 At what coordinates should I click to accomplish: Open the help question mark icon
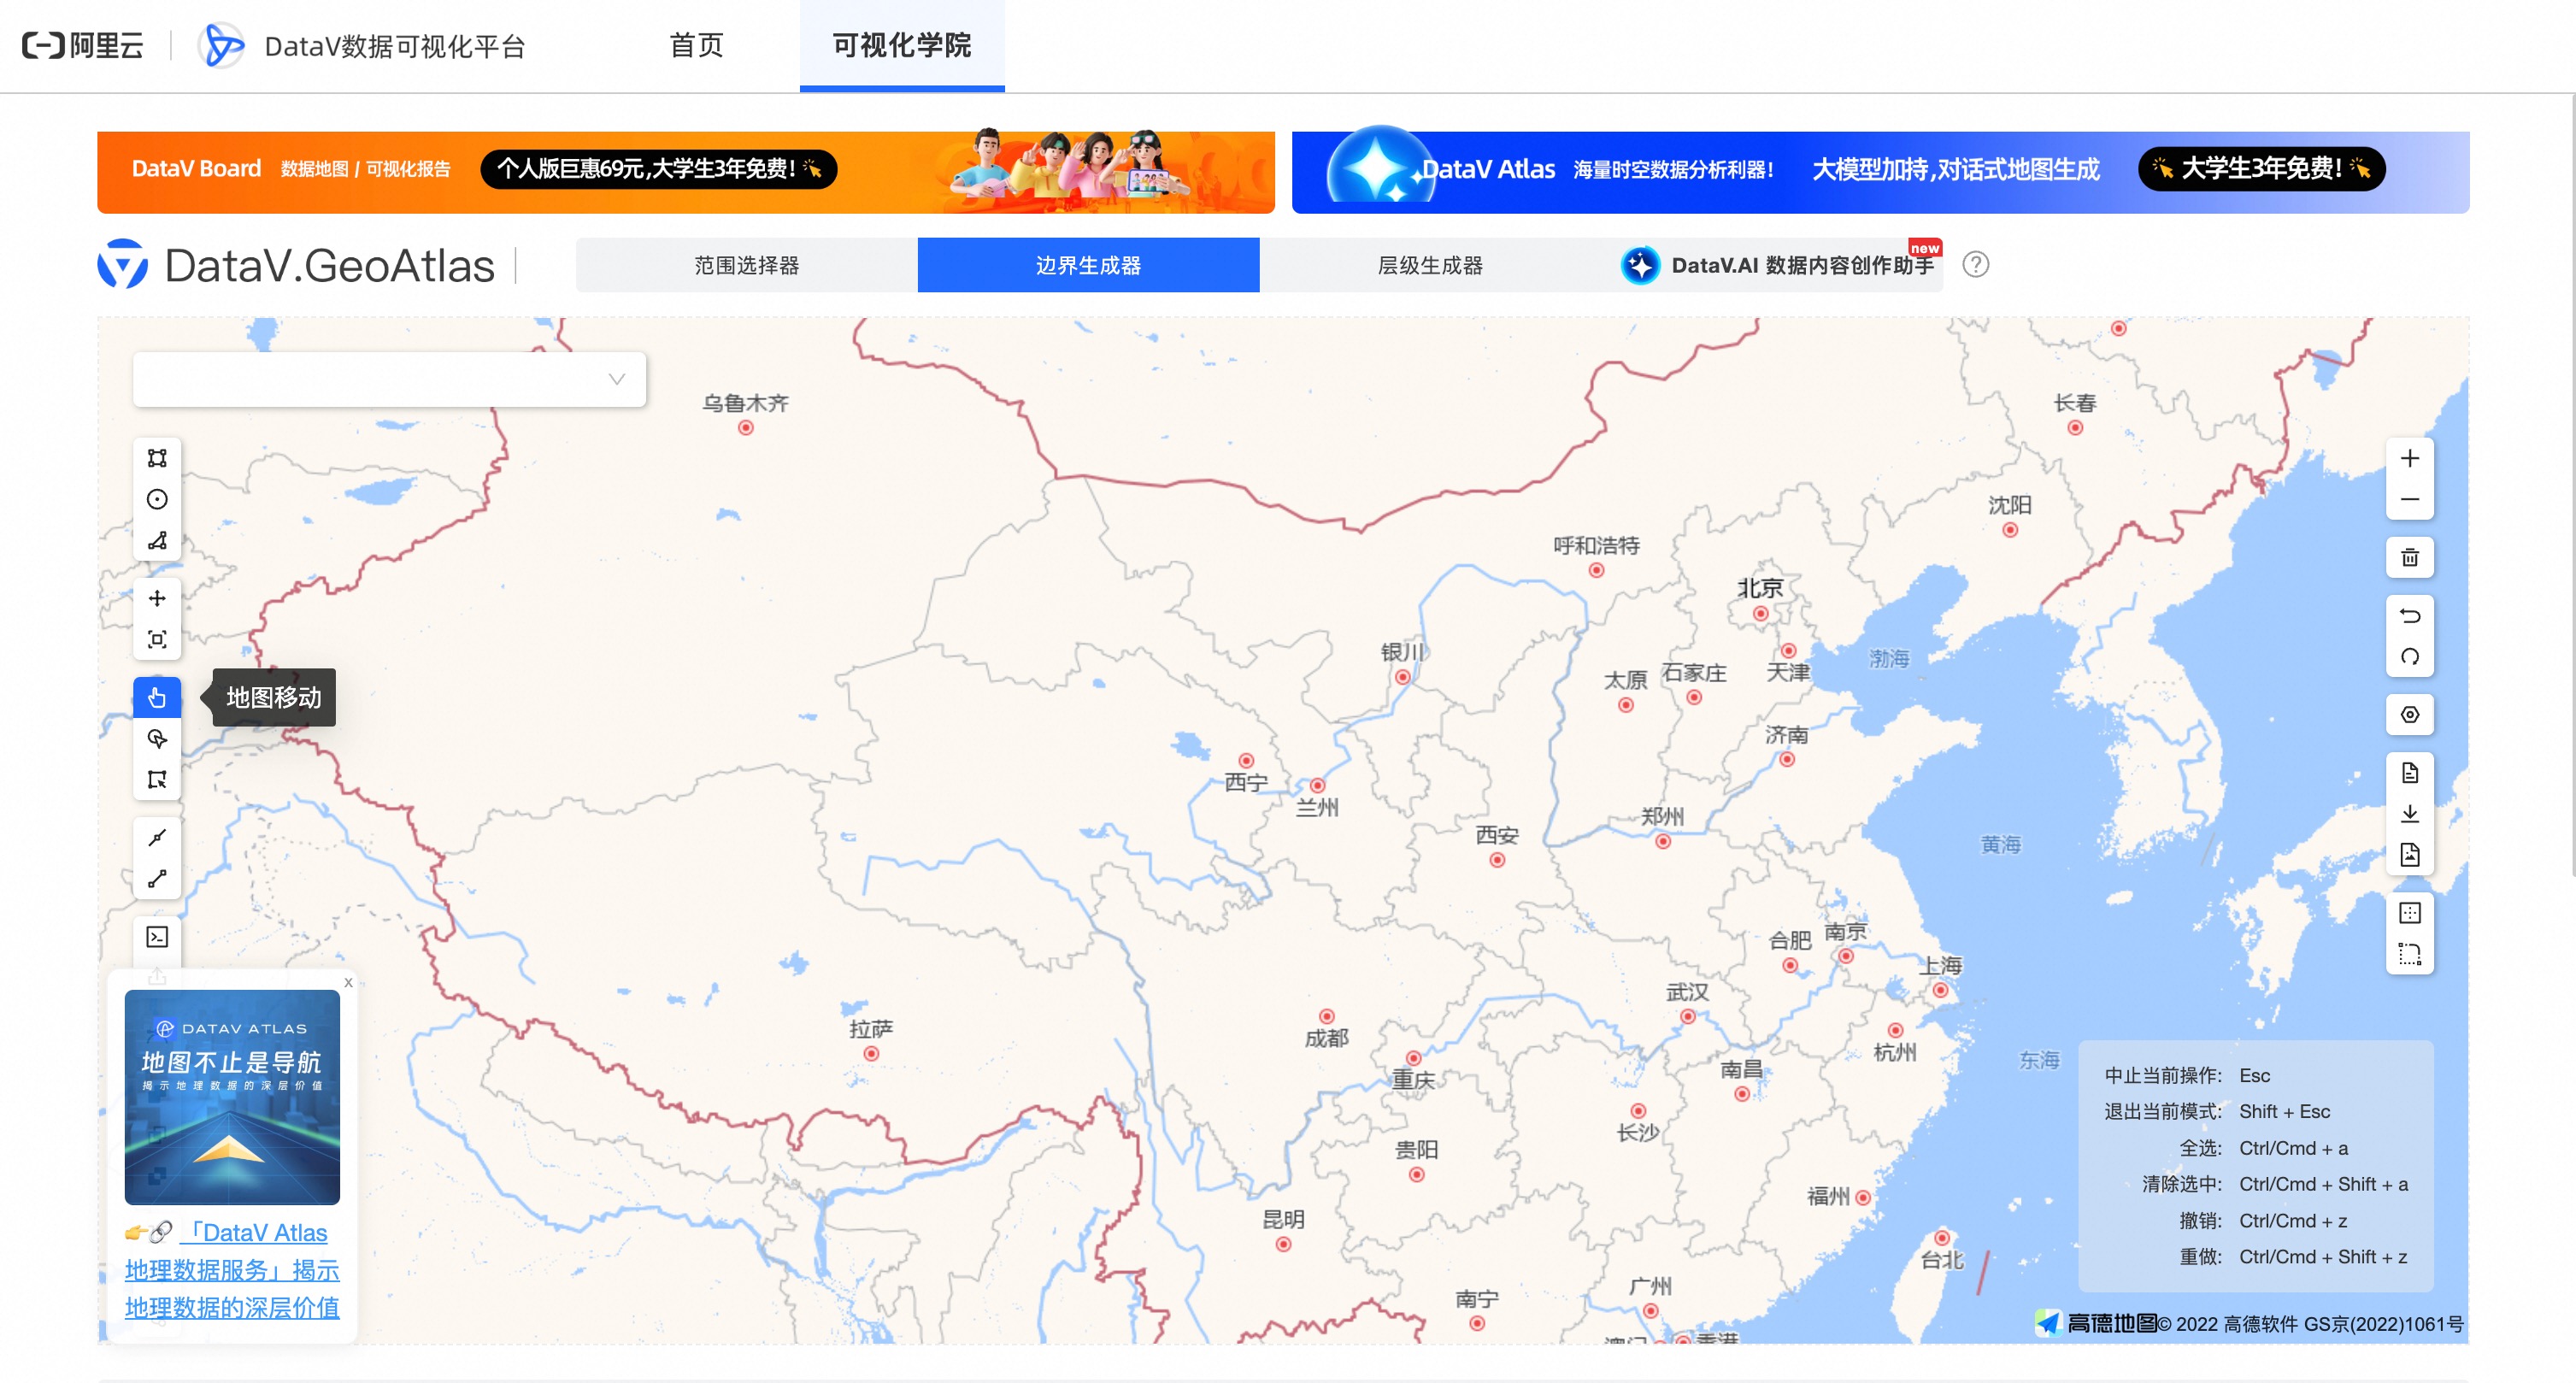pyautogui.click(x=1975, y=264)
